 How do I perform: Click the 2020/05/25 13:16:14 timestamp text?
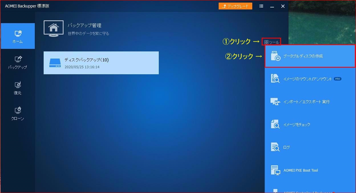coord(82,67)
